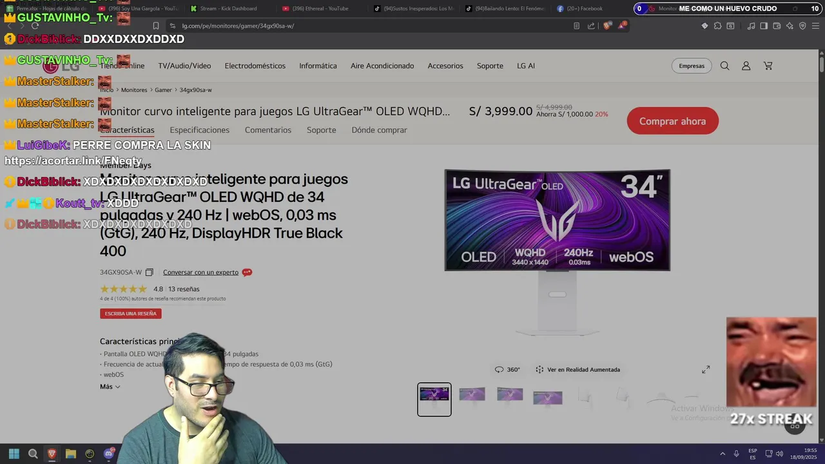The width and height of the screenshot is (825, 464).
Task: Click the Empresas button
Action: coord(692,66)
